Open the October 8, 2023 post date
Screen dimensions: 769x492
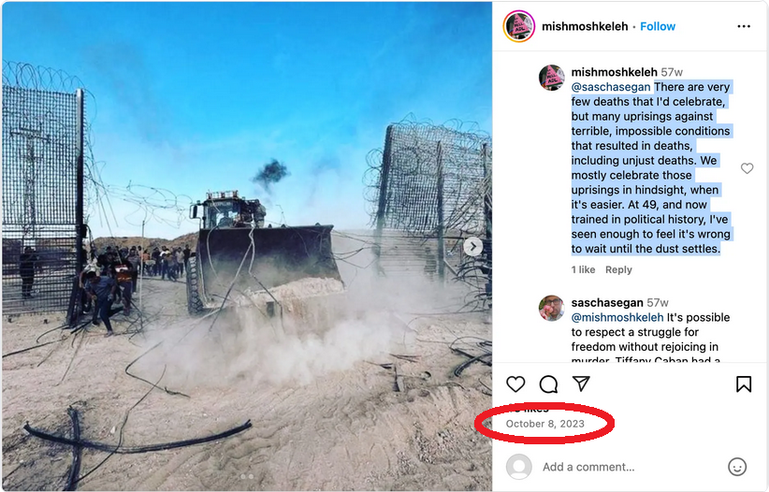(544, 424)
